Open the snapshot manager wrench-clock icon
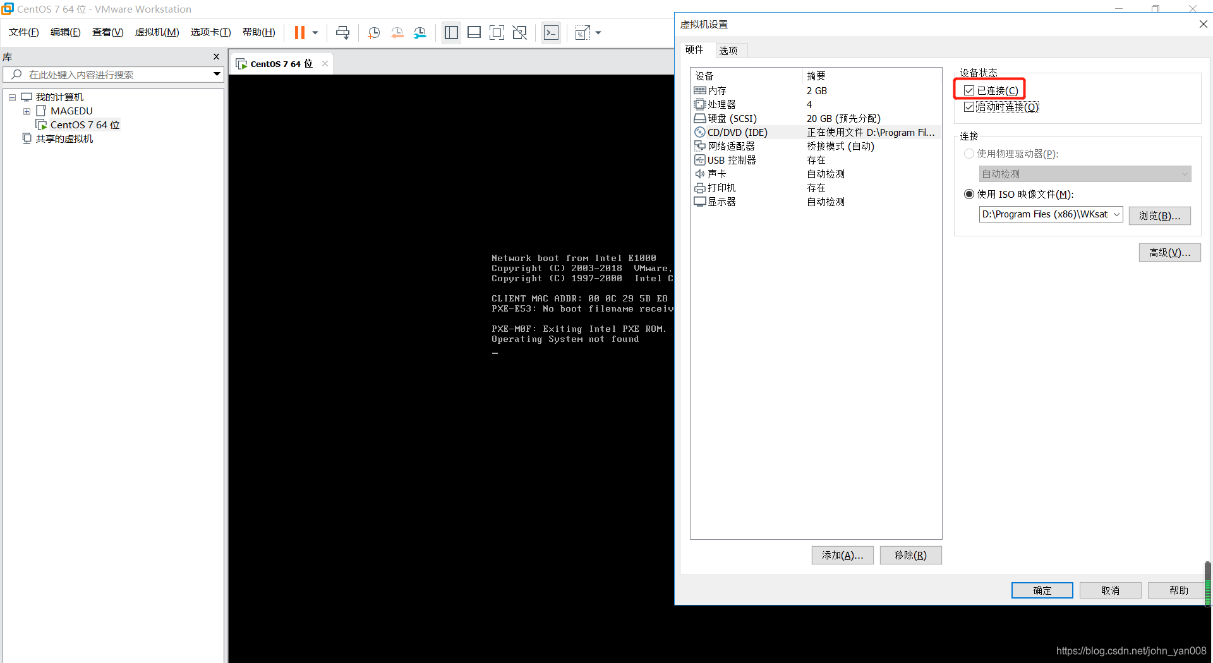The image size is (1213, 663). [x=420, y=33]
